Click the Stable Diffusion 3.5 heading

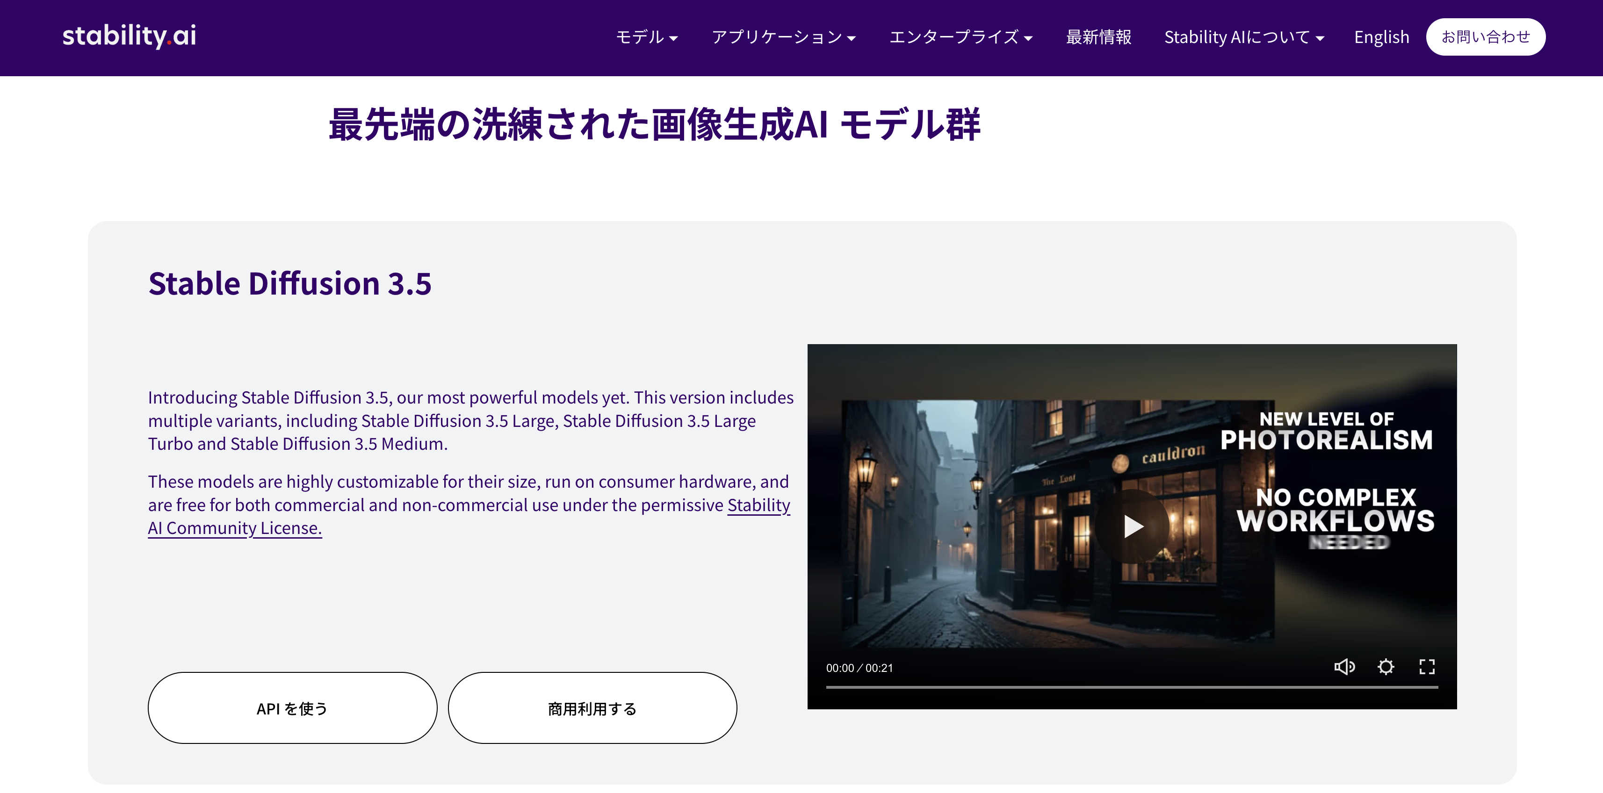pyautogui.click(x=290, y=284)
